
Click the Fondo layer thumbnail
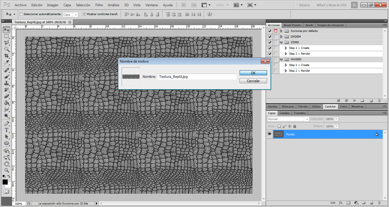279,134
